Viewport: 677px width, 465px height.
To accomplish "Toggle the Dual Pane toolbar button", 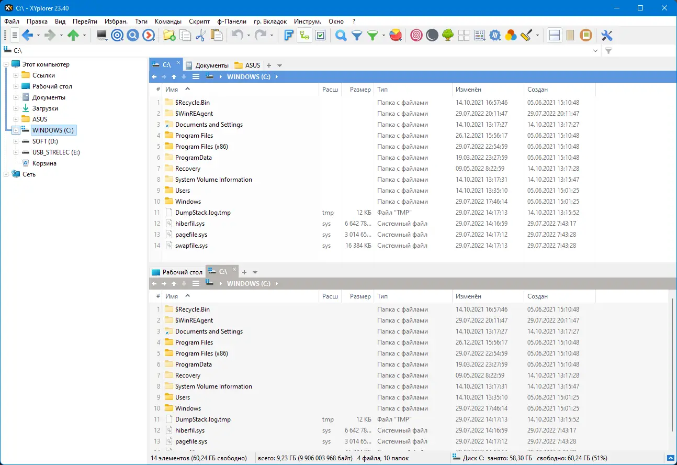I will tap(555, 36).
